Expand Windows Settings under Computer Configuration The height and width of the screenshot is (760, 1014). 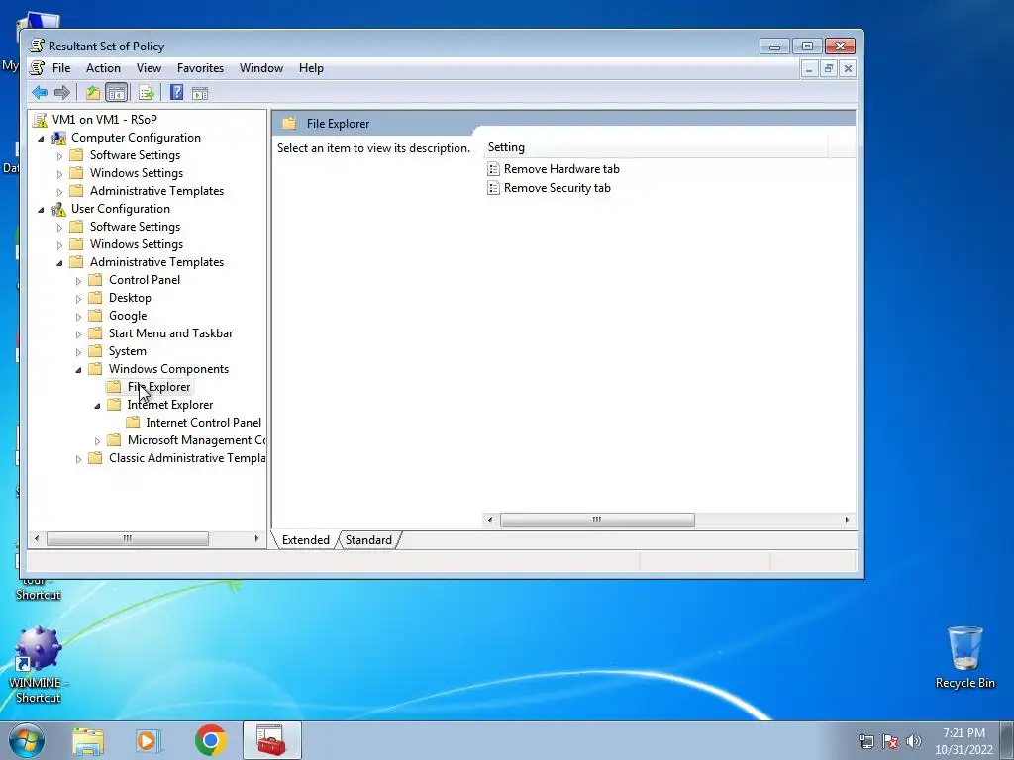[x=60, y=174]
